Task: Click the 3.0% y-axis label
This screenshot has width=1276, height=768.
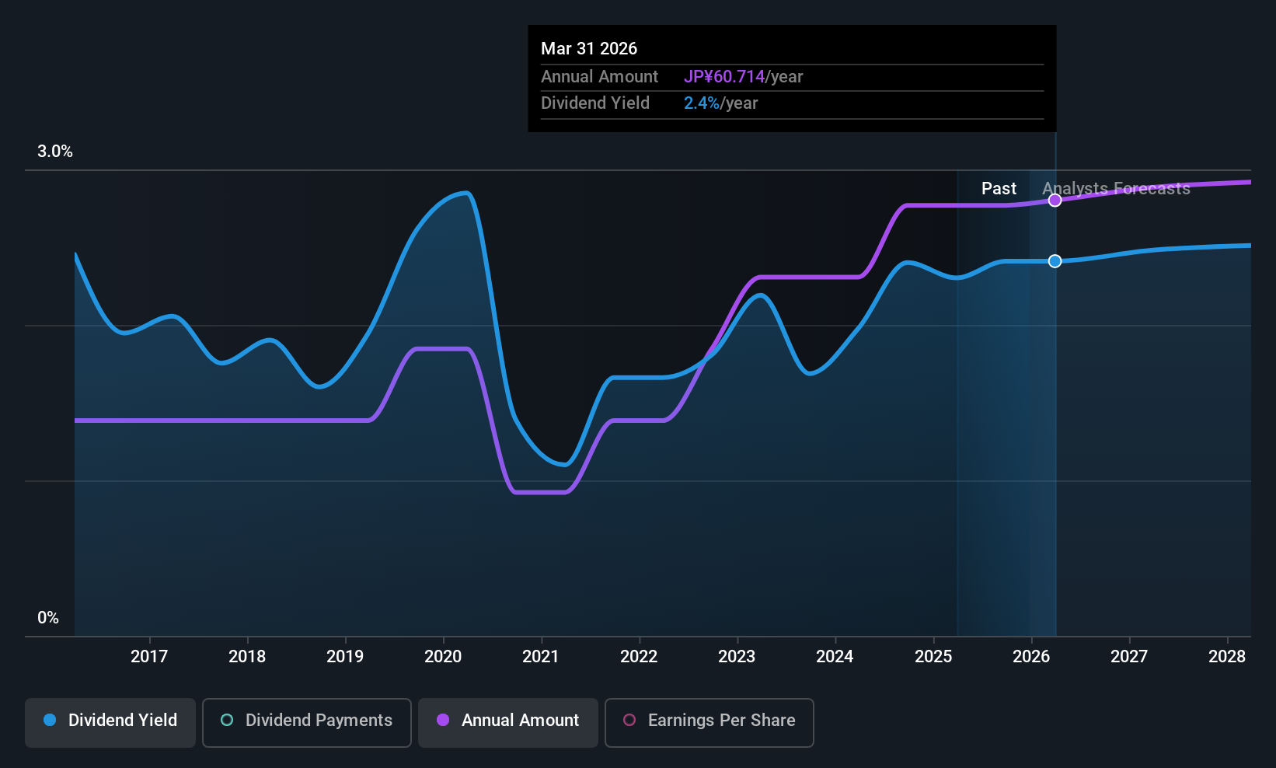Action: tap(55, 152)
